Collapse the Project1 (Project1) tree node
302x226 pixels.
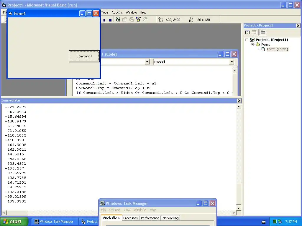(x=247, y=40)
